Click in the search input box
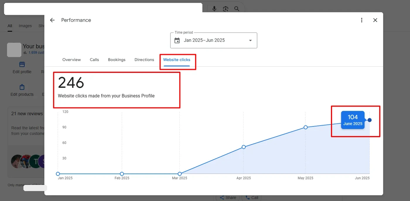The width and height of the screenshot is (410, 201). 103,9
